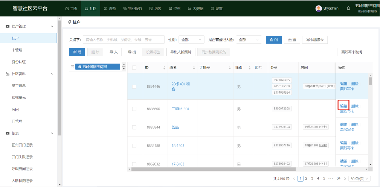
Task: Sort by ID column sort arrows
Action: [164, 68]
